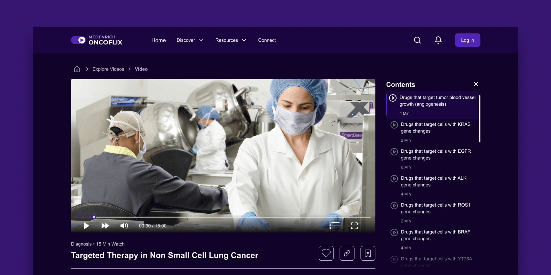Play icon for ALK gene changes chapter
The height and width of the screenshot is (275, 551).
coord(394,179)
